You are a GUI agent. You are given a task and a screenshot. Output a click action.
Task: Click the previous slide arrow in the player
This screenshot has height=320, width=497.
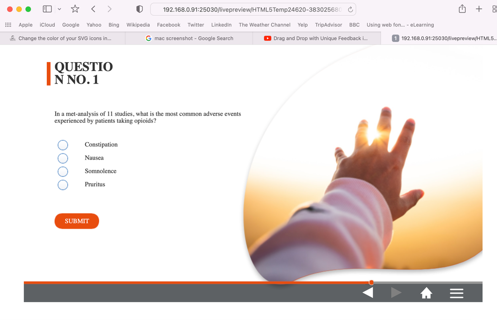tap(368, 293)
